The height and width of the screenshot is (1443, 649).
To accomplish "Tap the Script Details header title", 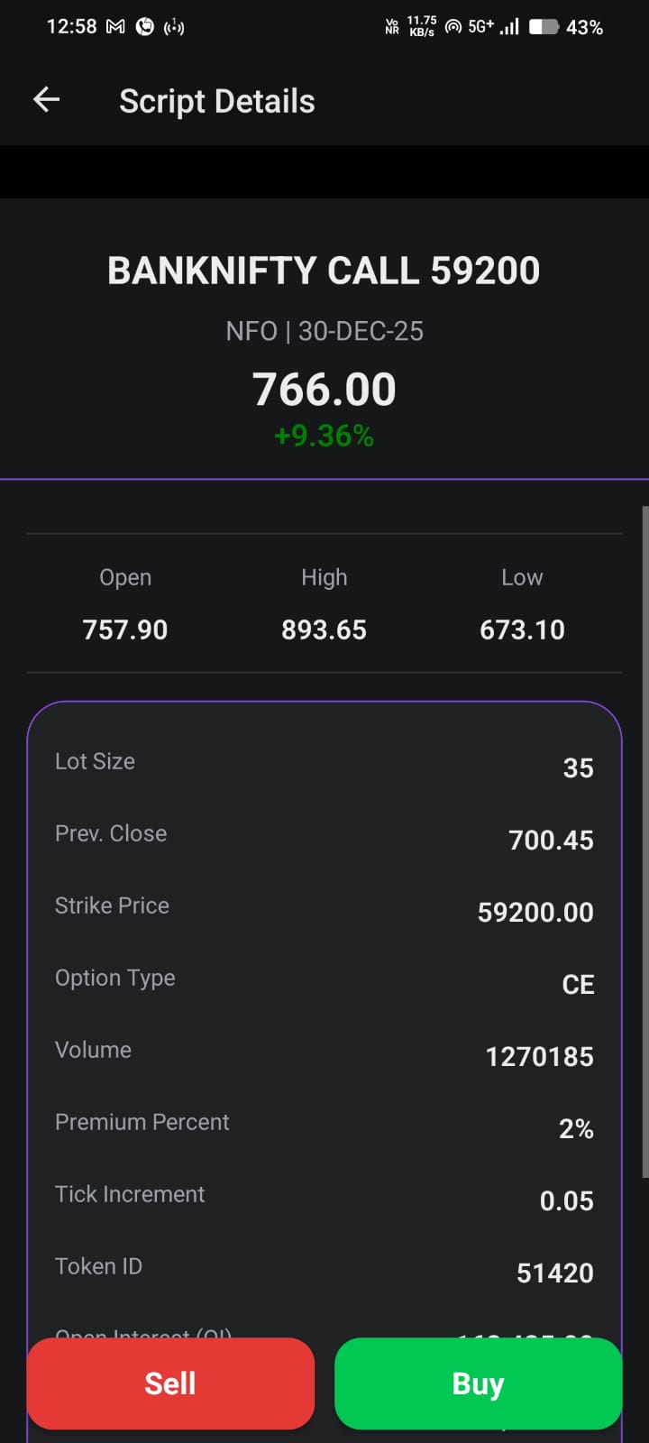I will click(x=216, y=101).
